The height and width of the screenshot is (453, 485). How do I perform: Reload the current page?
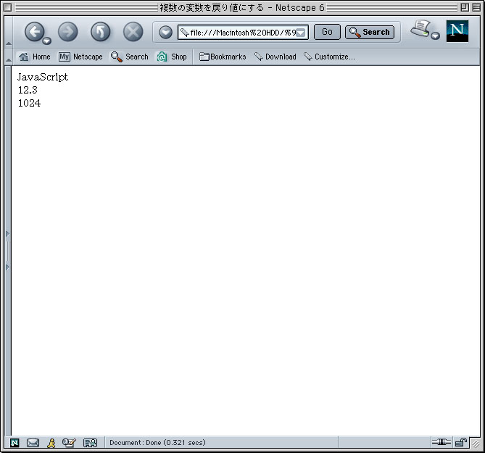[100, 31]
